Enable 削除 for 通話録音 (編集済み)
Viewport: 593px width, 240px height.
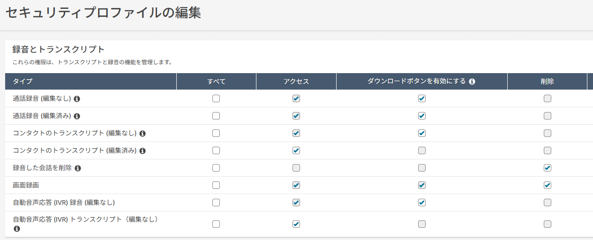click(547, 116)
